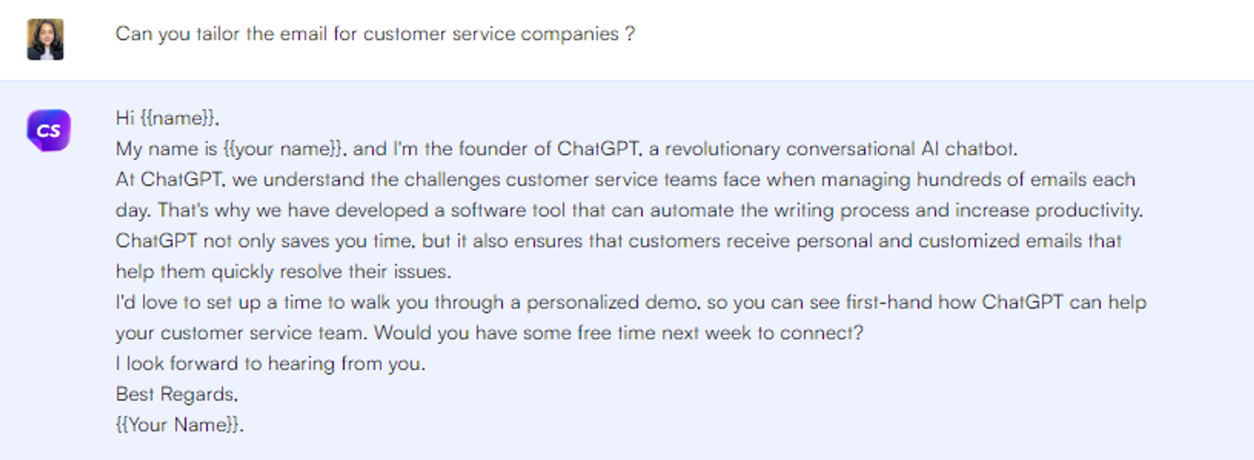Click the user's question about tailoring the email
The height and width of the screenshot is (460, 1254).
(375, 34)
